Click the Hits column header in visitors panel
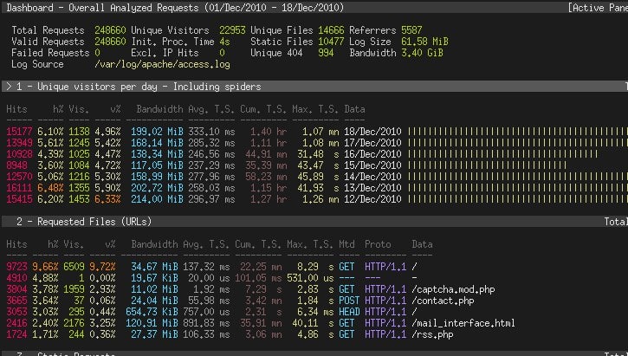The height and width of the screenshot is (356, 628). tap(16, 109)
